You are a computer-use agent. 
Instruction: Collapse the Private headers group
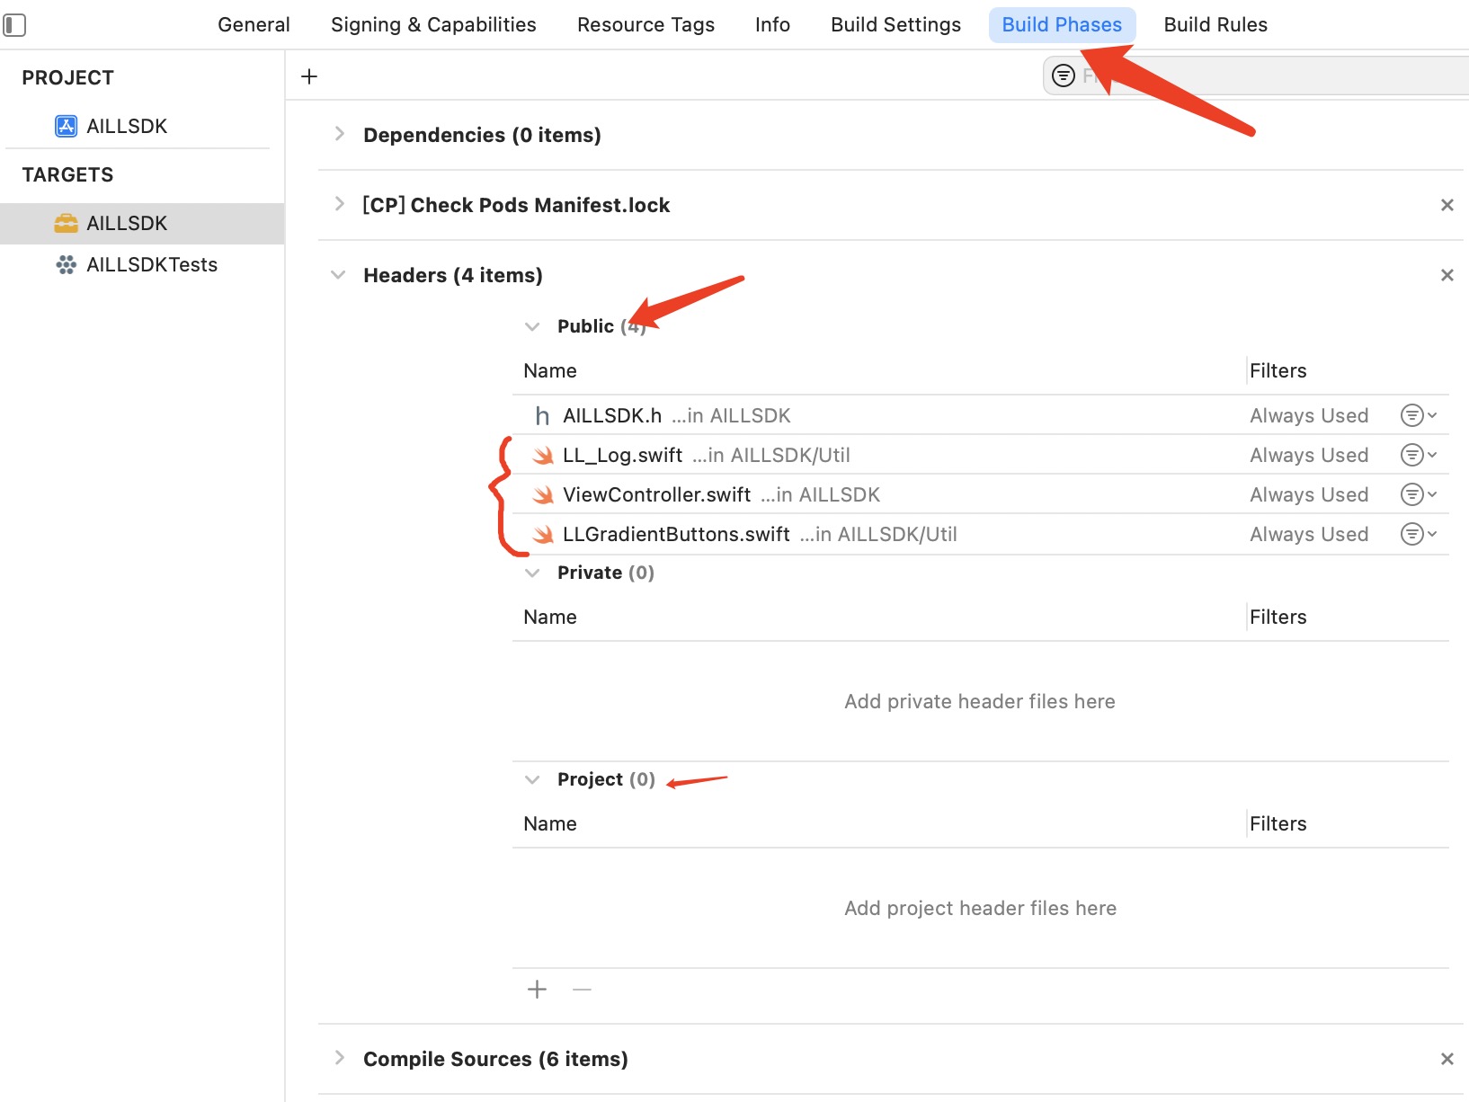tap(532, 573)
